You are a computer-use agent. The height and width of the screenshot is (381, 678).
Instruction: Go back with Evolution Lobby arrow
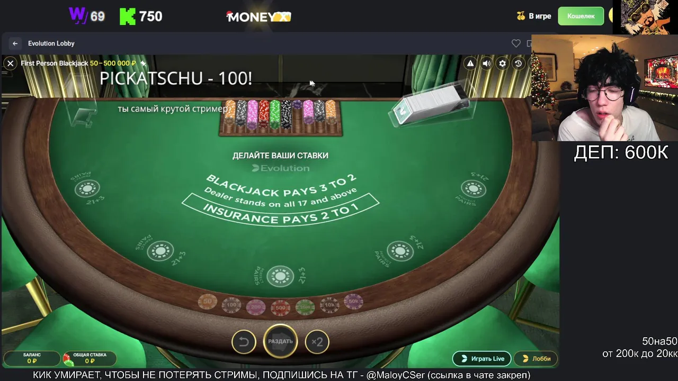pos(15,43)
